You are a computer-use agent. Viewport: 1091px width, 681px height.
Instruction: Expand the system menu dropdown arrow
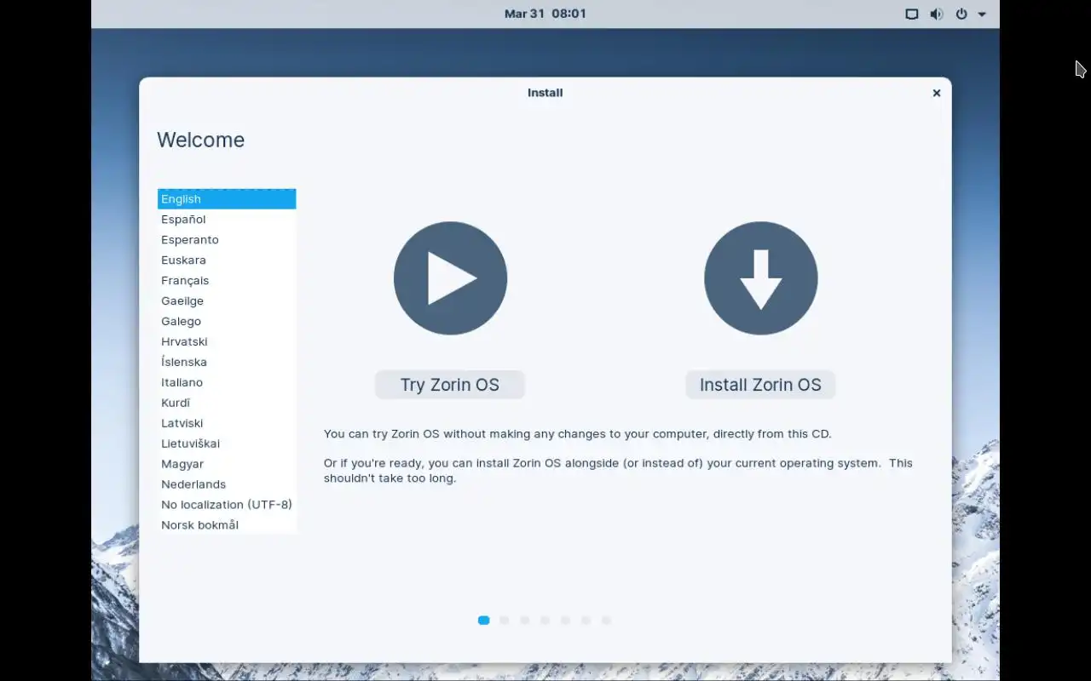point(982,14)
